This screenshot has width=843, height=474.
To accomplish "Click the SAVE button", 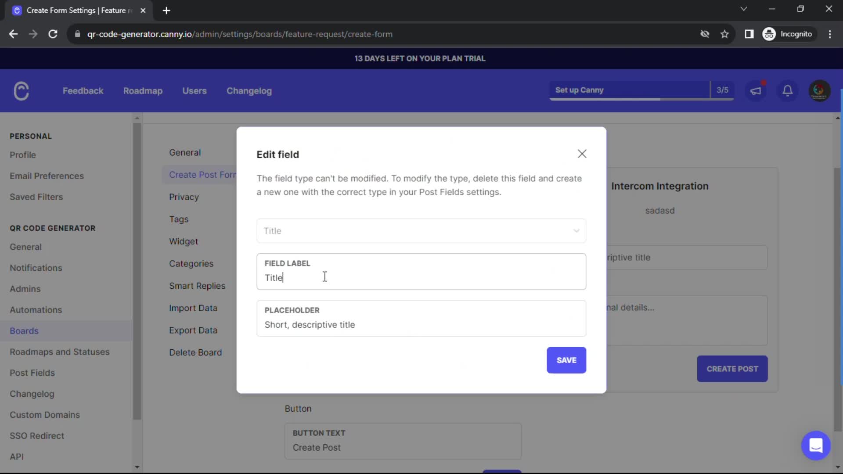I will [x=566, y=360].
